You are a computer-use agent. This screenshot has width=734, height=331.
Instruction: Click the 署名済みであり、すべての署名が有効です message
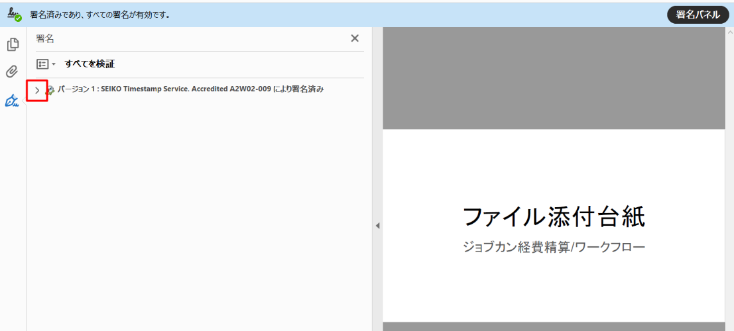pos(99,15)
